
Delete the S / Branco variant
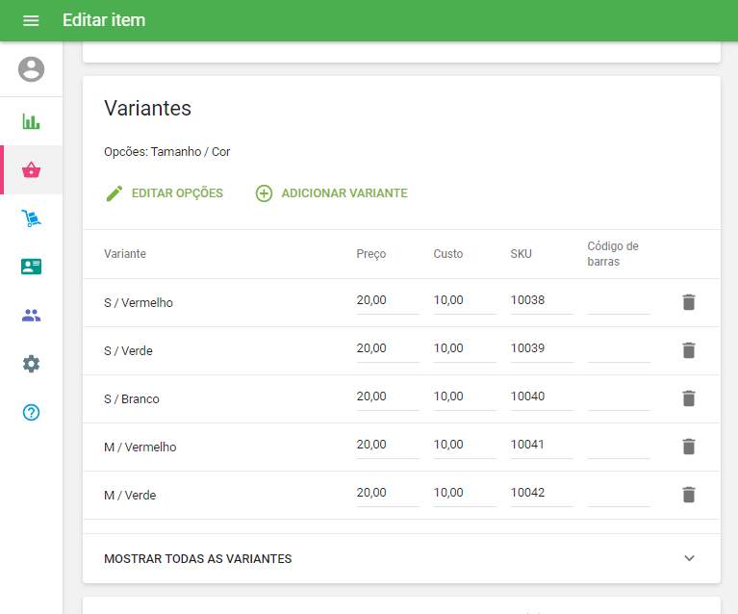coord(689,398)
